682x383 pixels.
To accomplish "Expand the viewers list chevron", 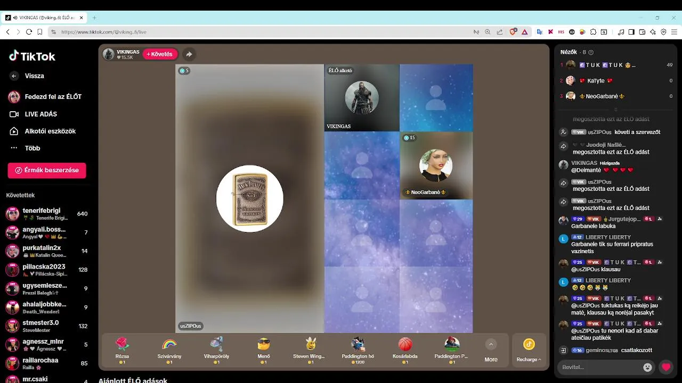I will pos(616,109).
